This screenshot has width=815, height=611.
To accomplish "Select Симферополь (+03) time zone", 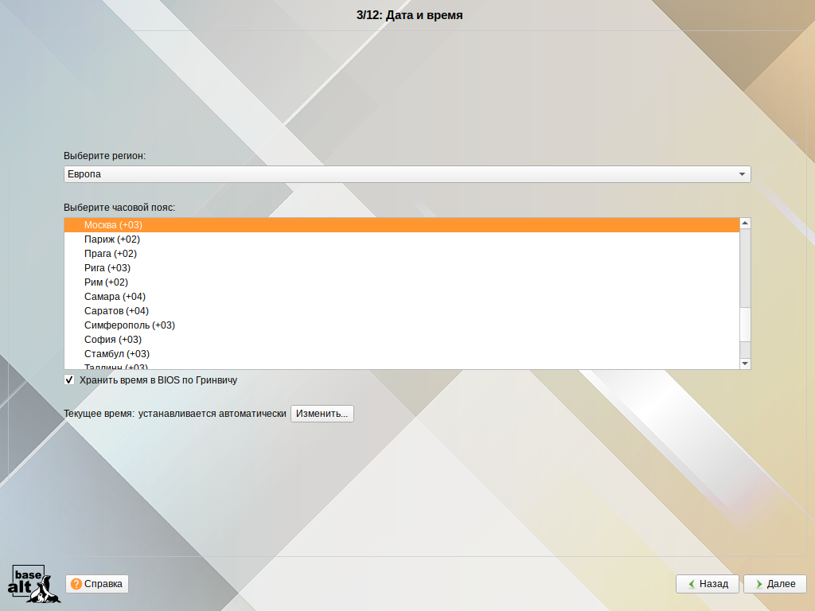I will [130, 325].
